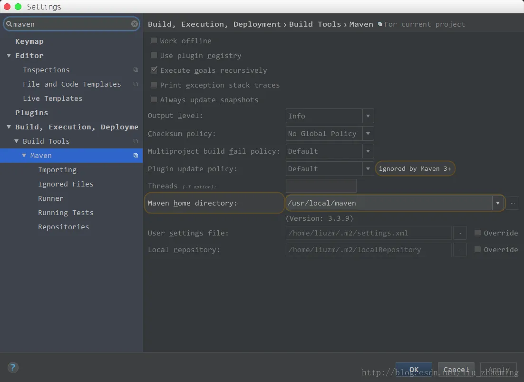Disable Execute goals recursively
Screen dimensions: 524x382
[x=154, y=70]
